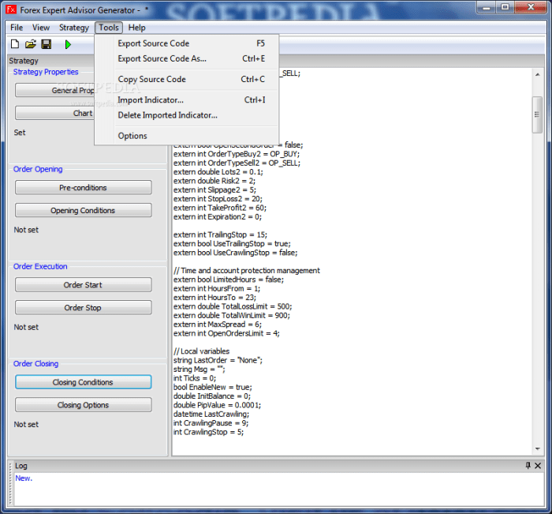Image resolution: width=552 pixels, height=514 pixels.
Task: Click the Log panel title
Action: coord(21,466)
